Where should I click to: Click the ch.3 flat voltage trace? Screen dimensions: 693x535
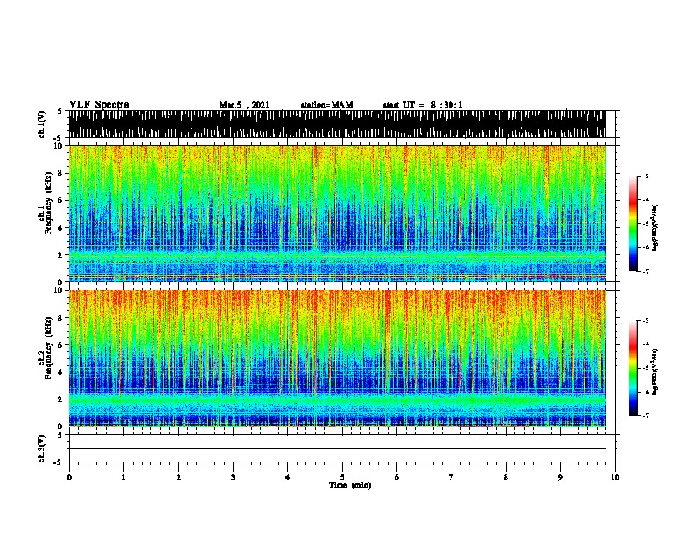coord(338,449)
